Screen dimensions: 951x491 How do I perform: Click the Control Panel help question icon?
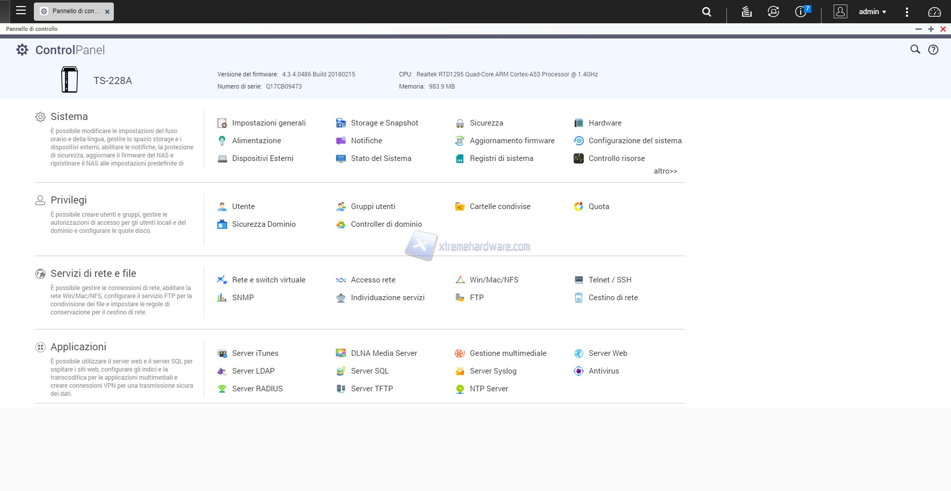coord(933,50)
